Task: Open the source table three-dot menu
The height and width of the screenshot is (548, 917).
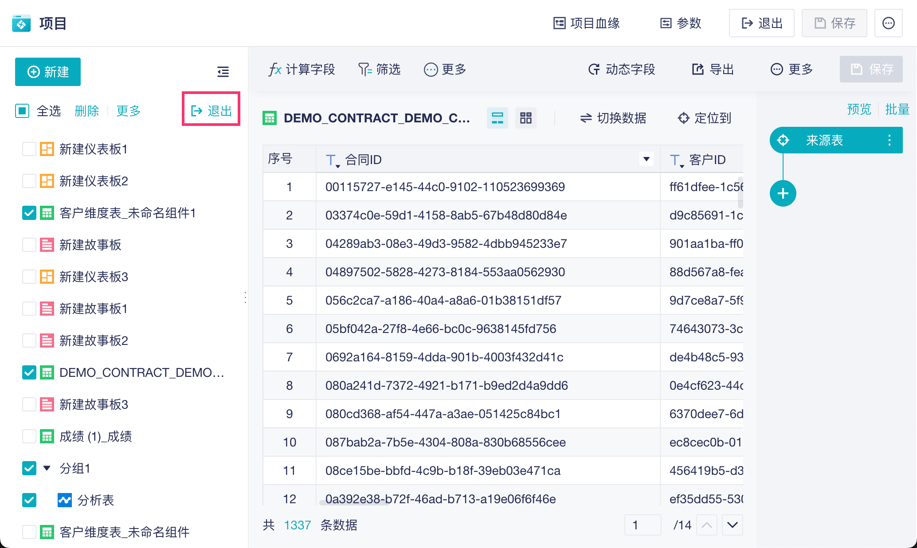Action: click(x=889, y=141)
